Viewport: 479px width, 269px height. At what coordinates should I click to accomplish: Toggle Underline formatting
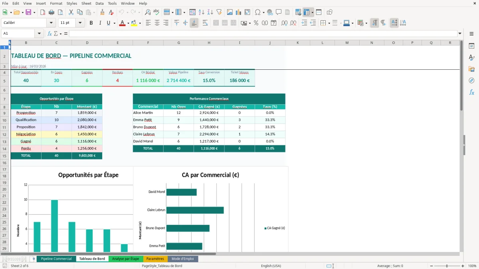109,23
